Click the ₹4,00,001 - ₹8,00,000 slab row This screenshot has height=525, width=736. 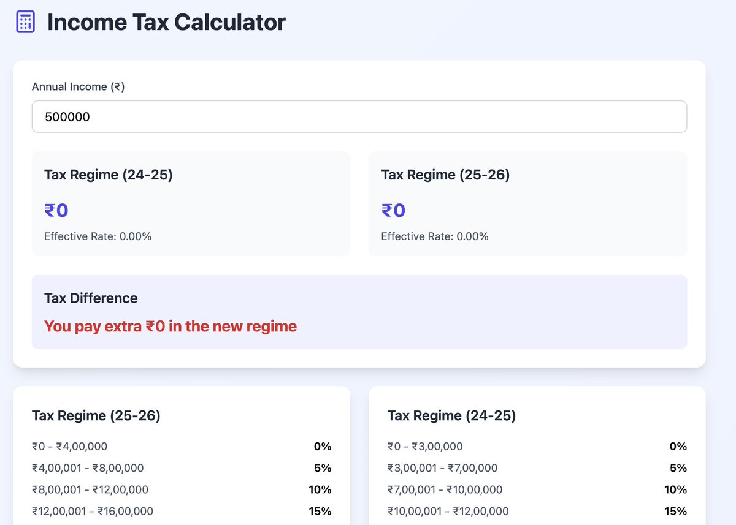(x=182, y=468)
